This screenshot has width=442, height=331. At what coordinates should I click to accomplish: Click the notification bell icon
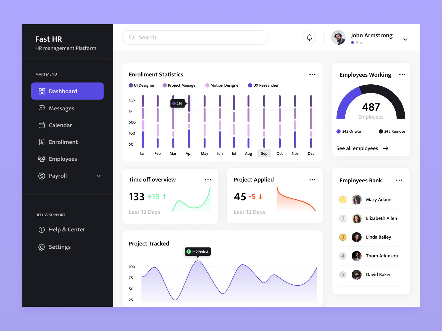(309, 38)
